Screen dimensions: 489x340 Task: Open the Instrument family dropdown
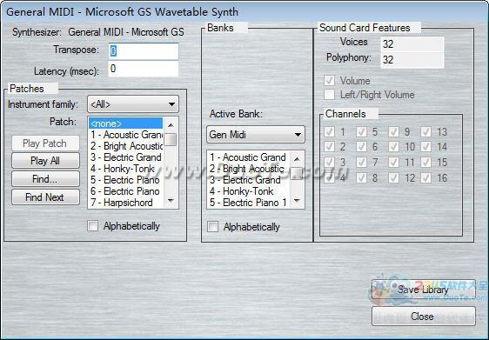point(133,104)
